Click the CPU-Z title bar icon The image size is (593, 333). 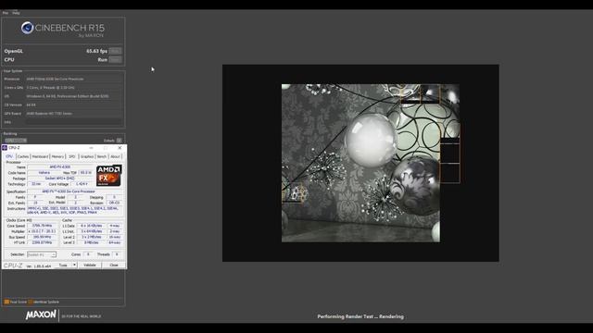coord(5,148)
